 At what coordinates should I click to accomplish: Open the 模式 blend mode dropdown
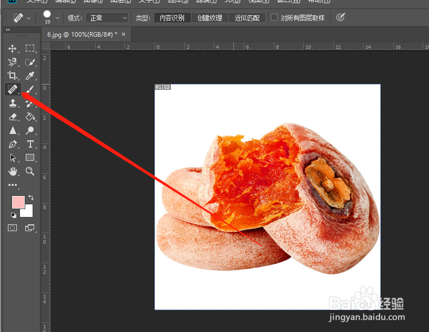(x=107, y=18)
